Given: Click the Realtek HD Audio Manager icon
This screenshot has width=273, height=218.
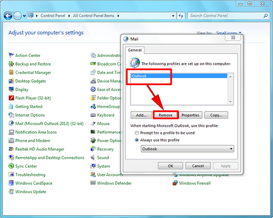Looking at the screenshot, I should click(11, 149).
